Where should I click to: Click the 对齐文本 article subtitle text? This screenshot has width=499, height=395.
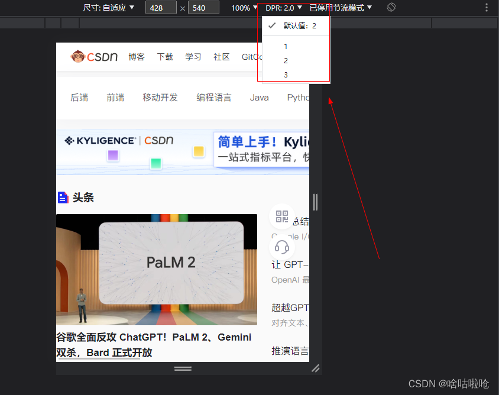click(290, 323)
